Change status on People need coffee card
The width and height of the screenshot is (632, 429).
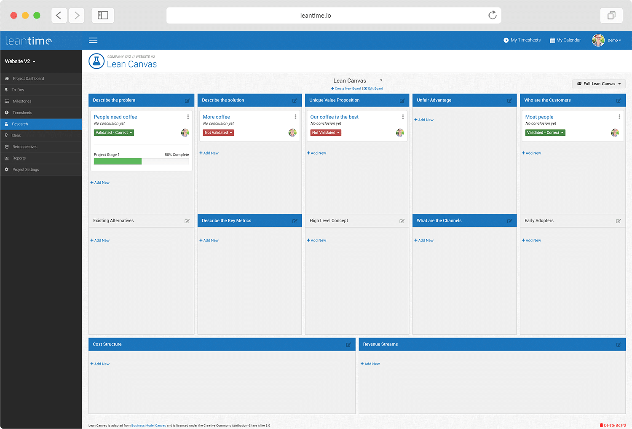(114, 133)
